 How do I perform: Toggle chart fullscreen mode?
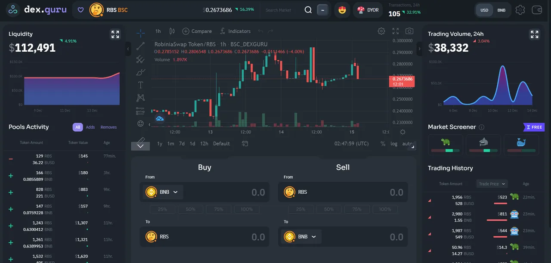point(396,31)
